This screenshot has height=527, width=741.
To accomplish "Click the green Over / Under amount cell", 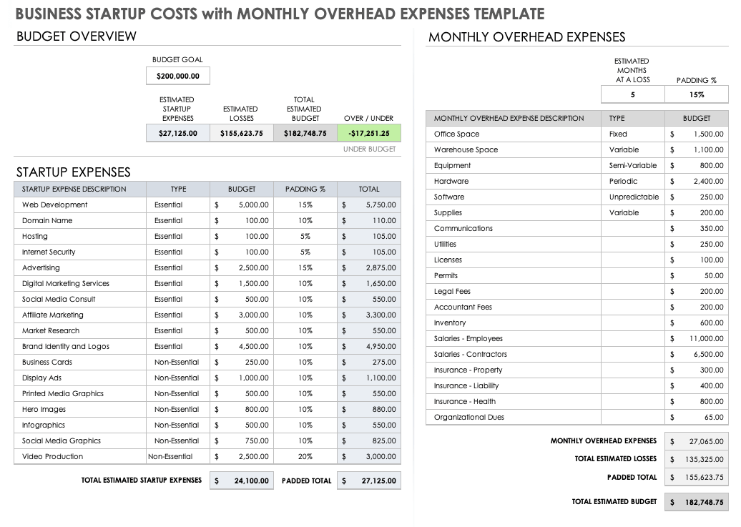I will click(369, 133).
